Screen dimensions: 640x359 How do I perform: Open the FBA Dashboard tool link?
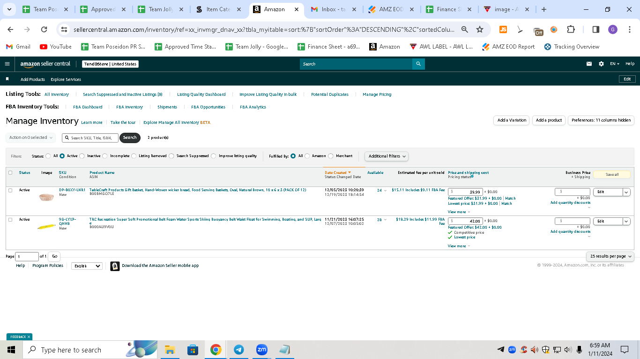coord(88,107)
